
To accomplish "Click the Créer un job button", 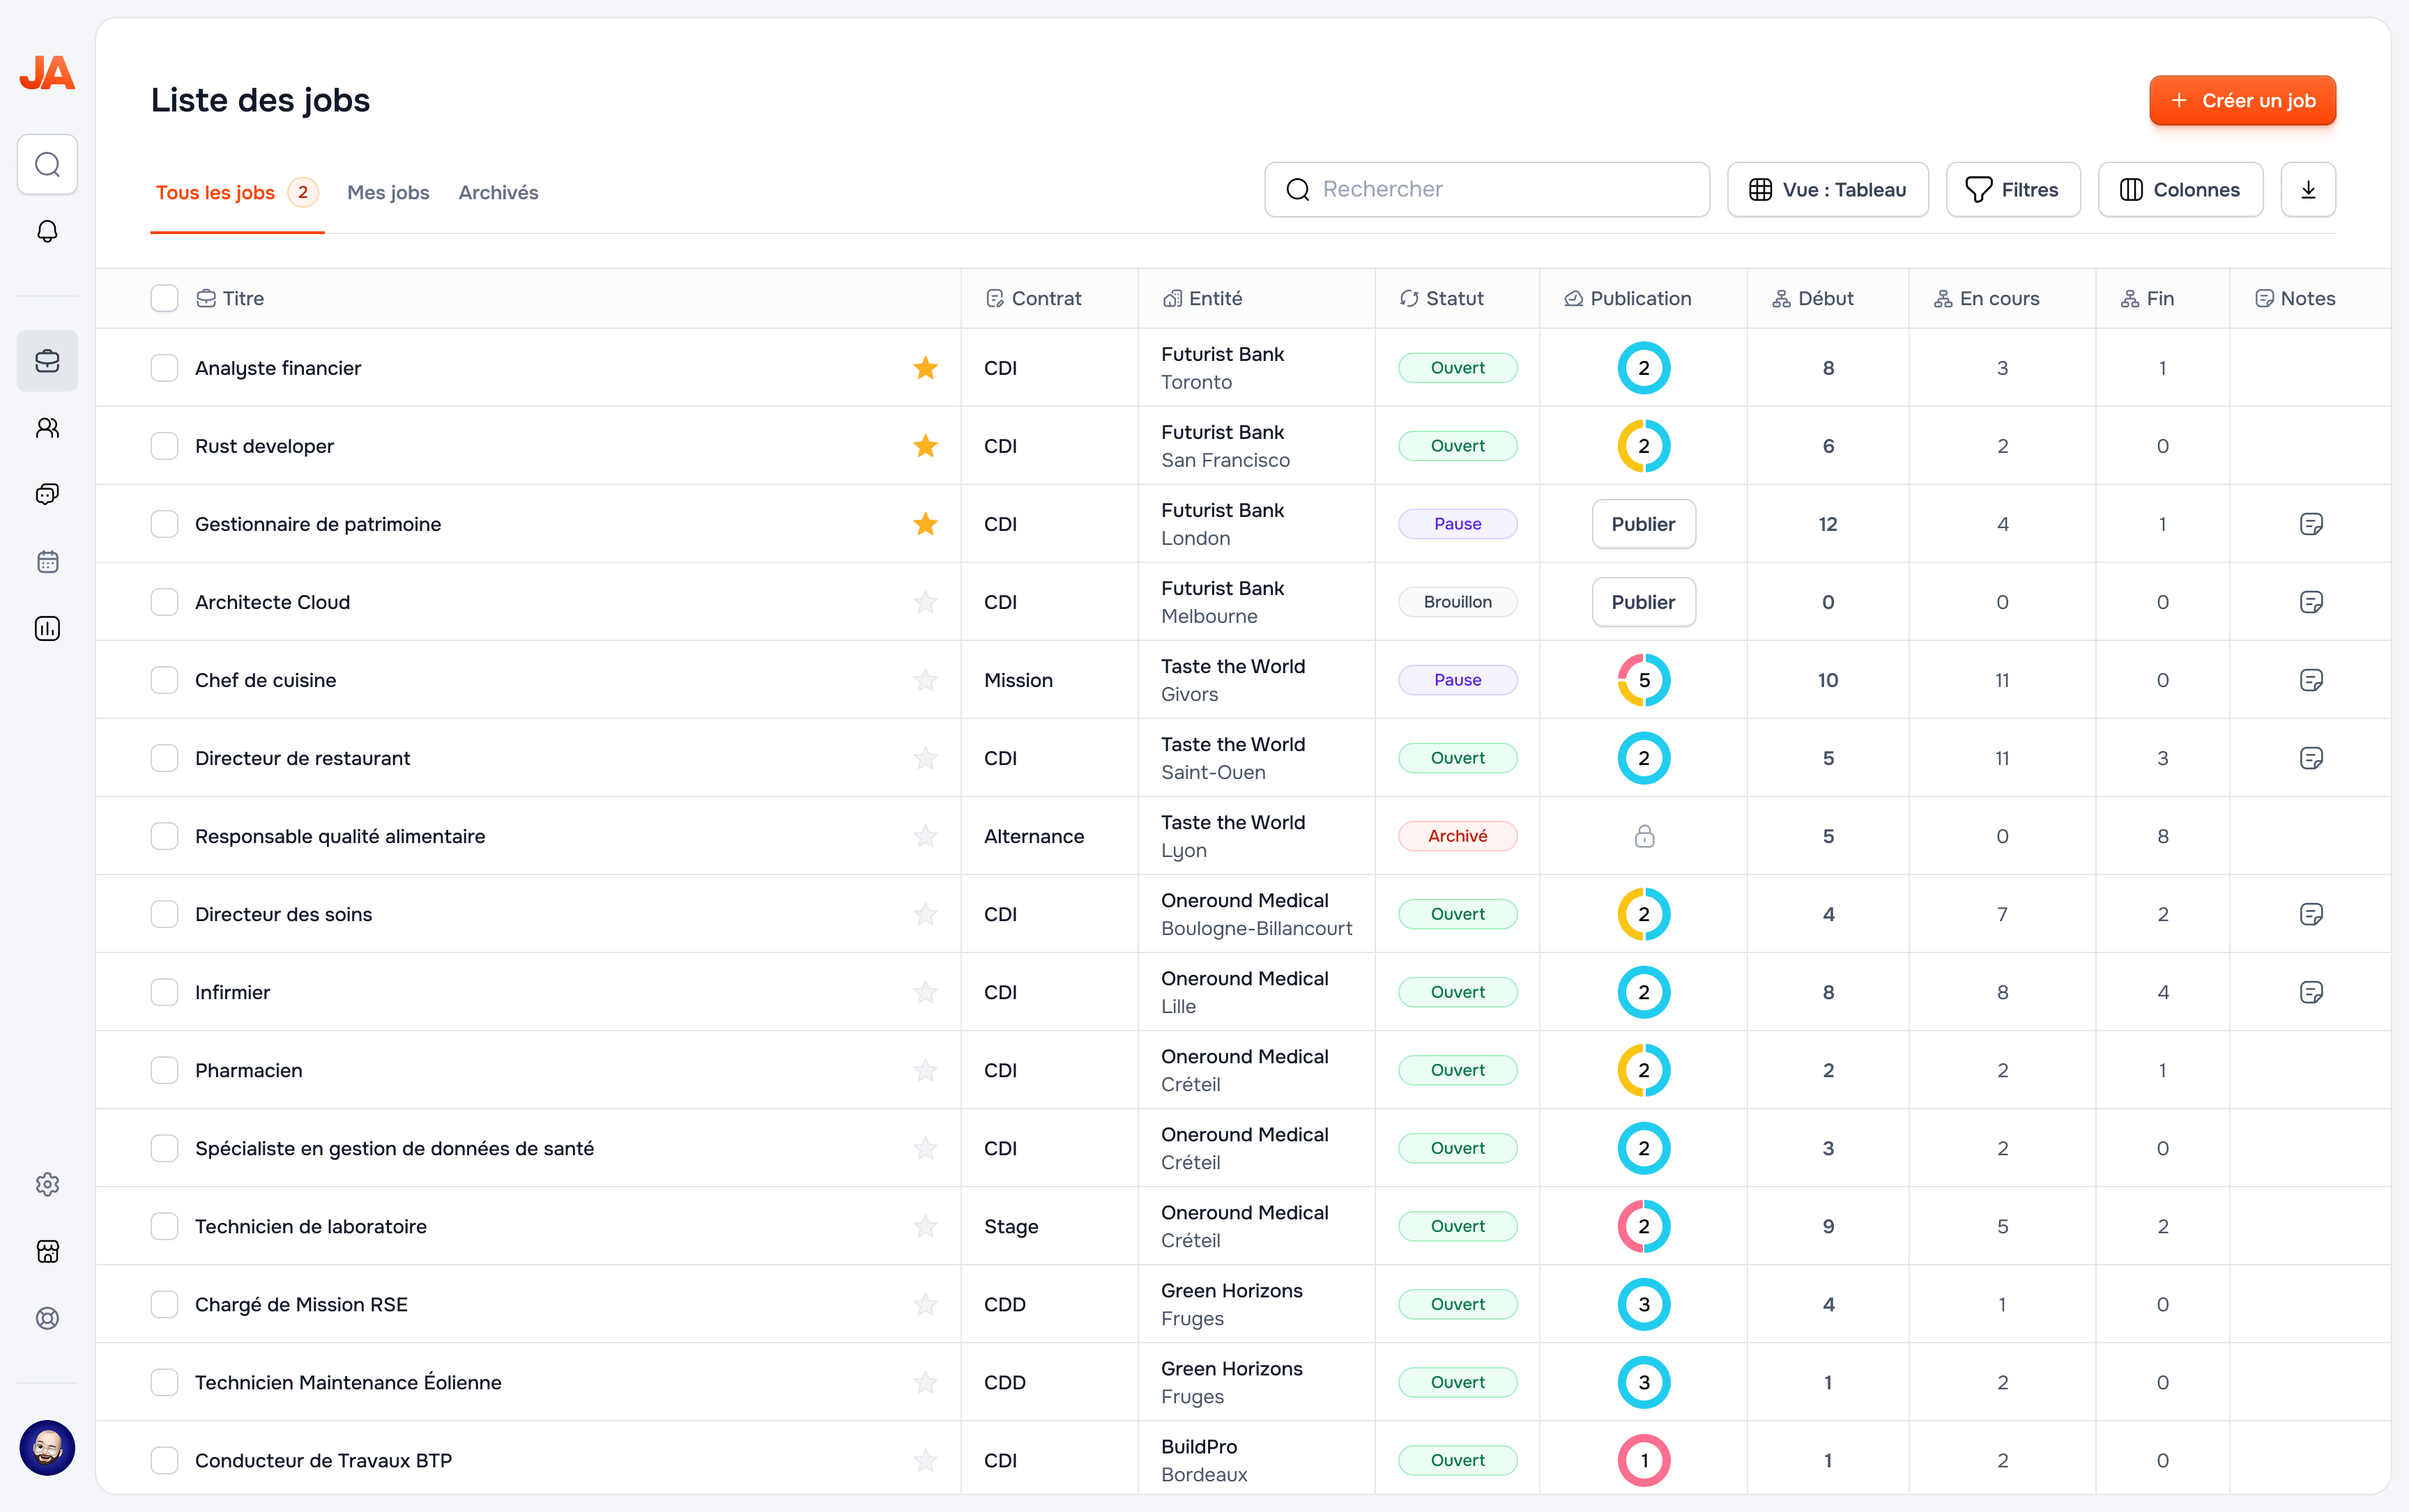I will coord(2242,100).
